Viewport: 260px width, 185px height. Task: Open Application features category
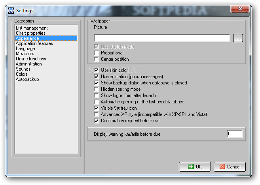click(x=46, y=43)
